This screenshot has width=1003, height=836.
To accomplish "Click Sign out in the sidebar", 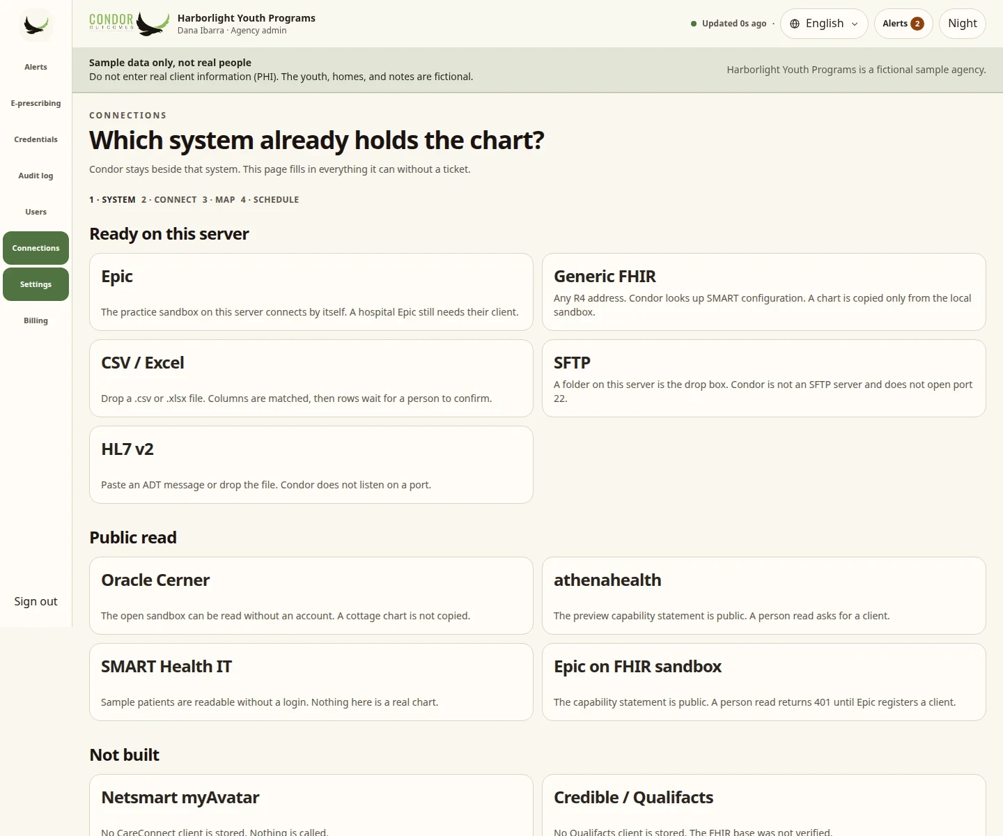I will point(36,601).
